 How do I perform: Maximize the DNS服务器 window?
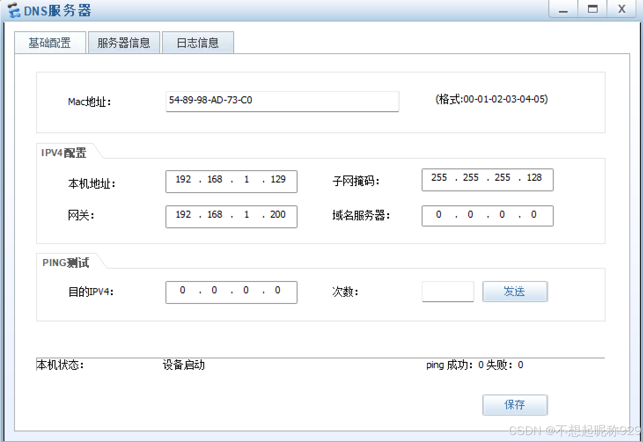pos(593,9)
